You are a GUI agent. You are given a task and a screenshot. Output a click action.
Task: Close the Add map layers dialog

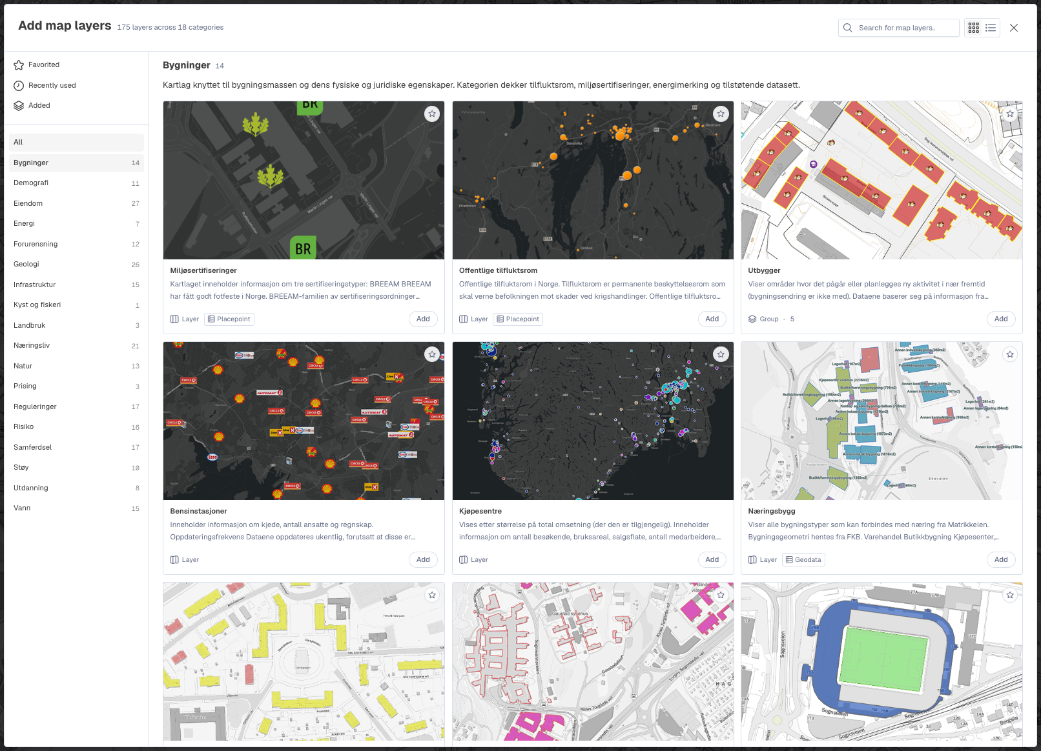point(1014,28)
